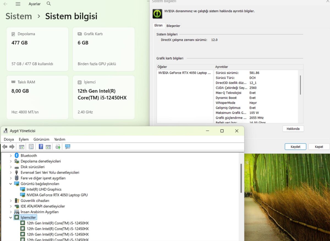Open the Dosya menu
This screenshot has height=241, width=330.
coord(9,139)
